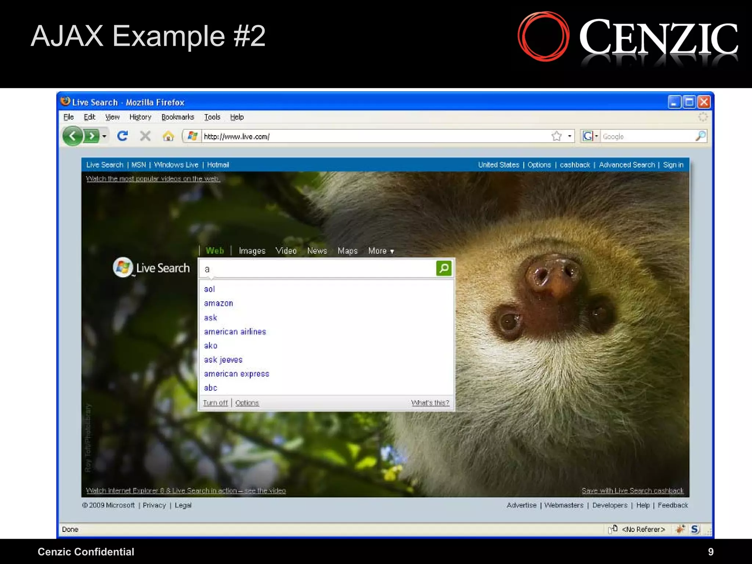Screen dimensions: 752x564
Task: Switch to the Maps search tab
Action: tap(347, 251)
